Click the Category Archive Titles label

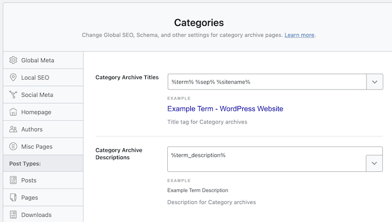click(127, 77)
